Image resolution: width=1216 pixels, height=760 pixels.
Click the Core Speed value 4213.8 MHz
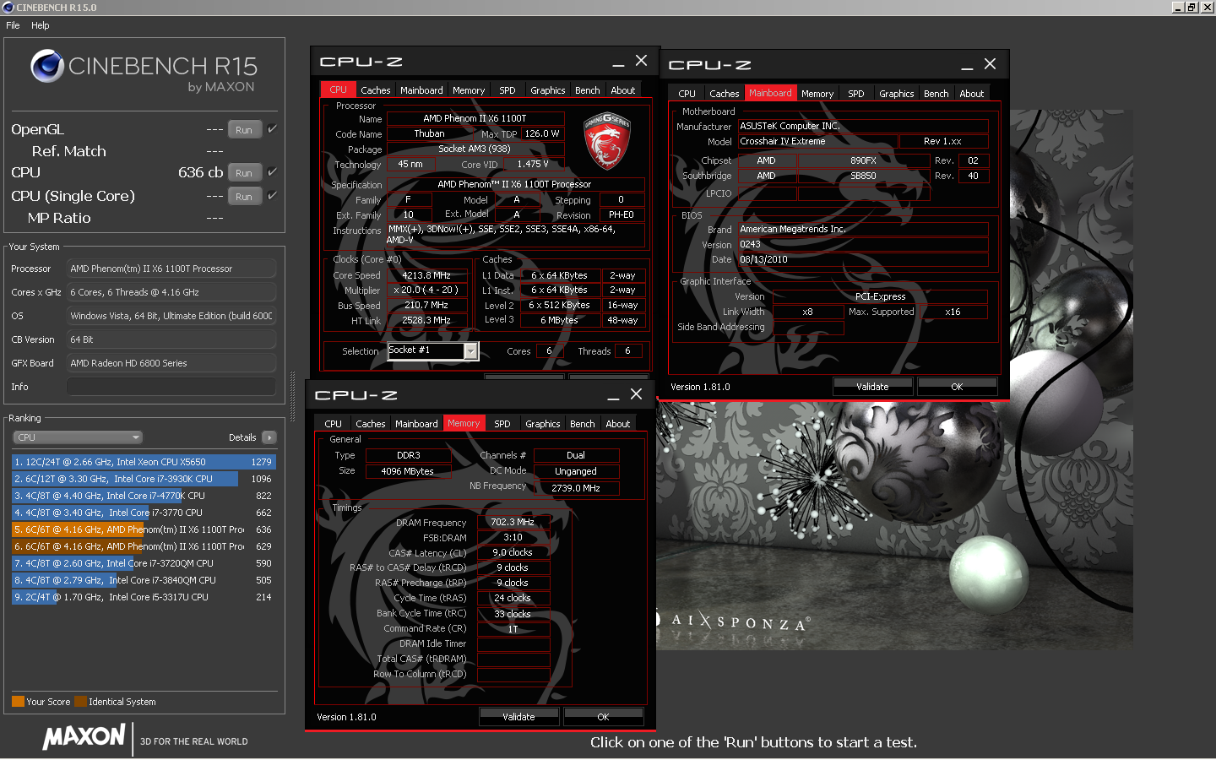tap(426, 275)
